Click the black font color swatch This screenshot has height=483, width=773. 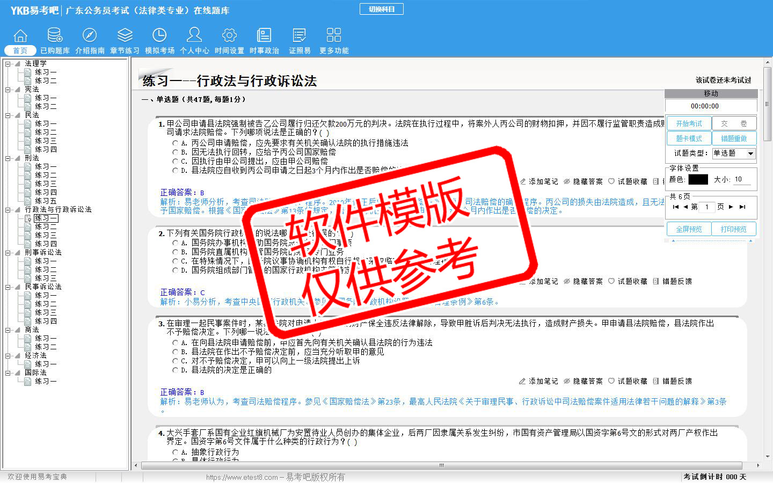pos(698,179)
